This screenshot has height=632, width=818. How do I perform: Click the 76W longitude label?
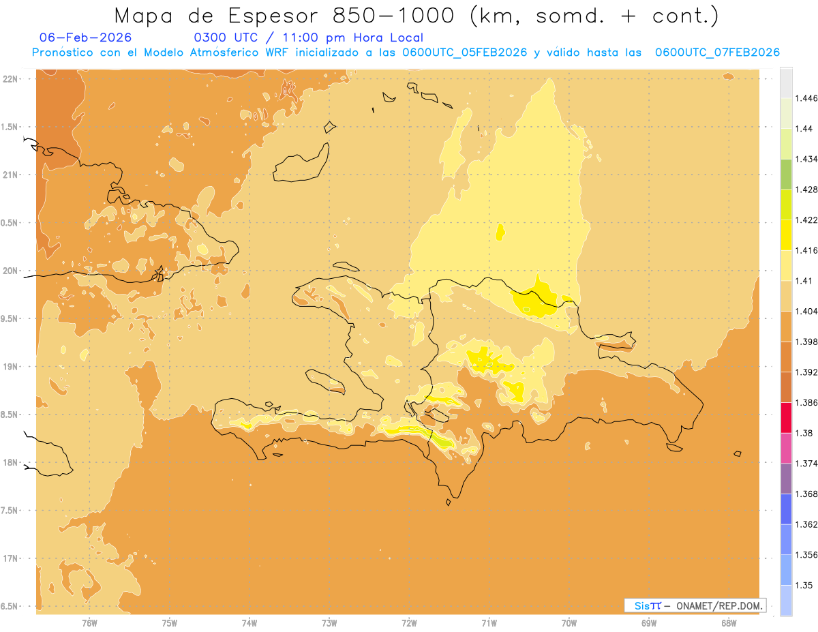[89, 623]
